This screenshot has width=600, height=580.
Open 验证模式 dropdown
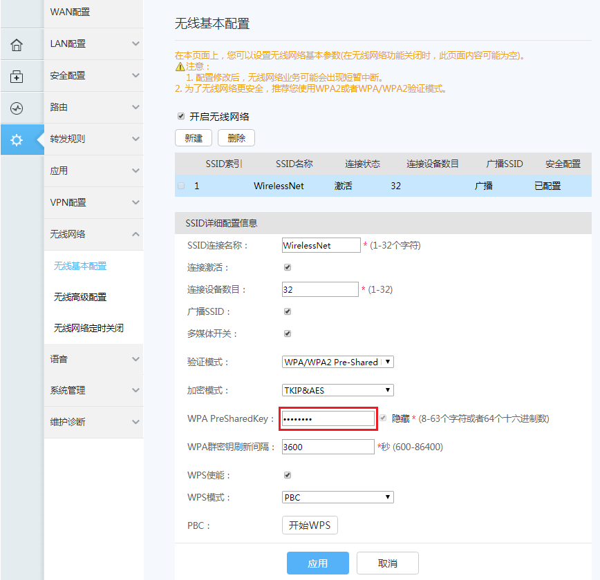click(x=338, y=362)
